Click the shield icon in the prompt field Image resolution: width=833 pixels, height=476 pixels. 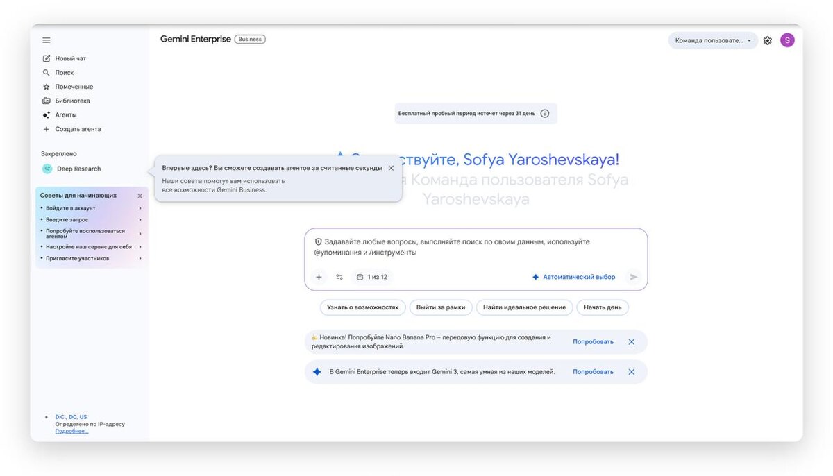click(319, 242)
